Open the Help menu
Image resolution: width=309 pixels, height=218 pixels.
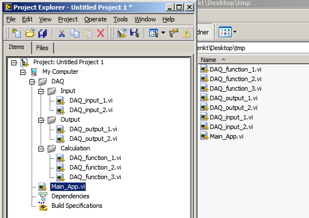(x=168, y=19)
